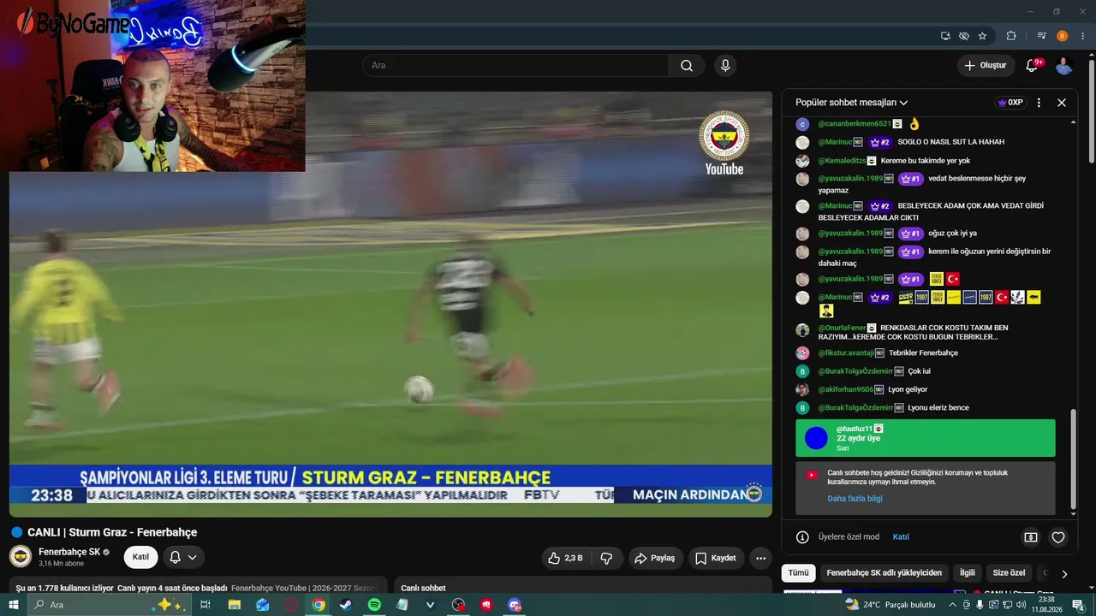Open the Chrome three-dot menu
This screenshot has height=616, width=1096.
1081,36
